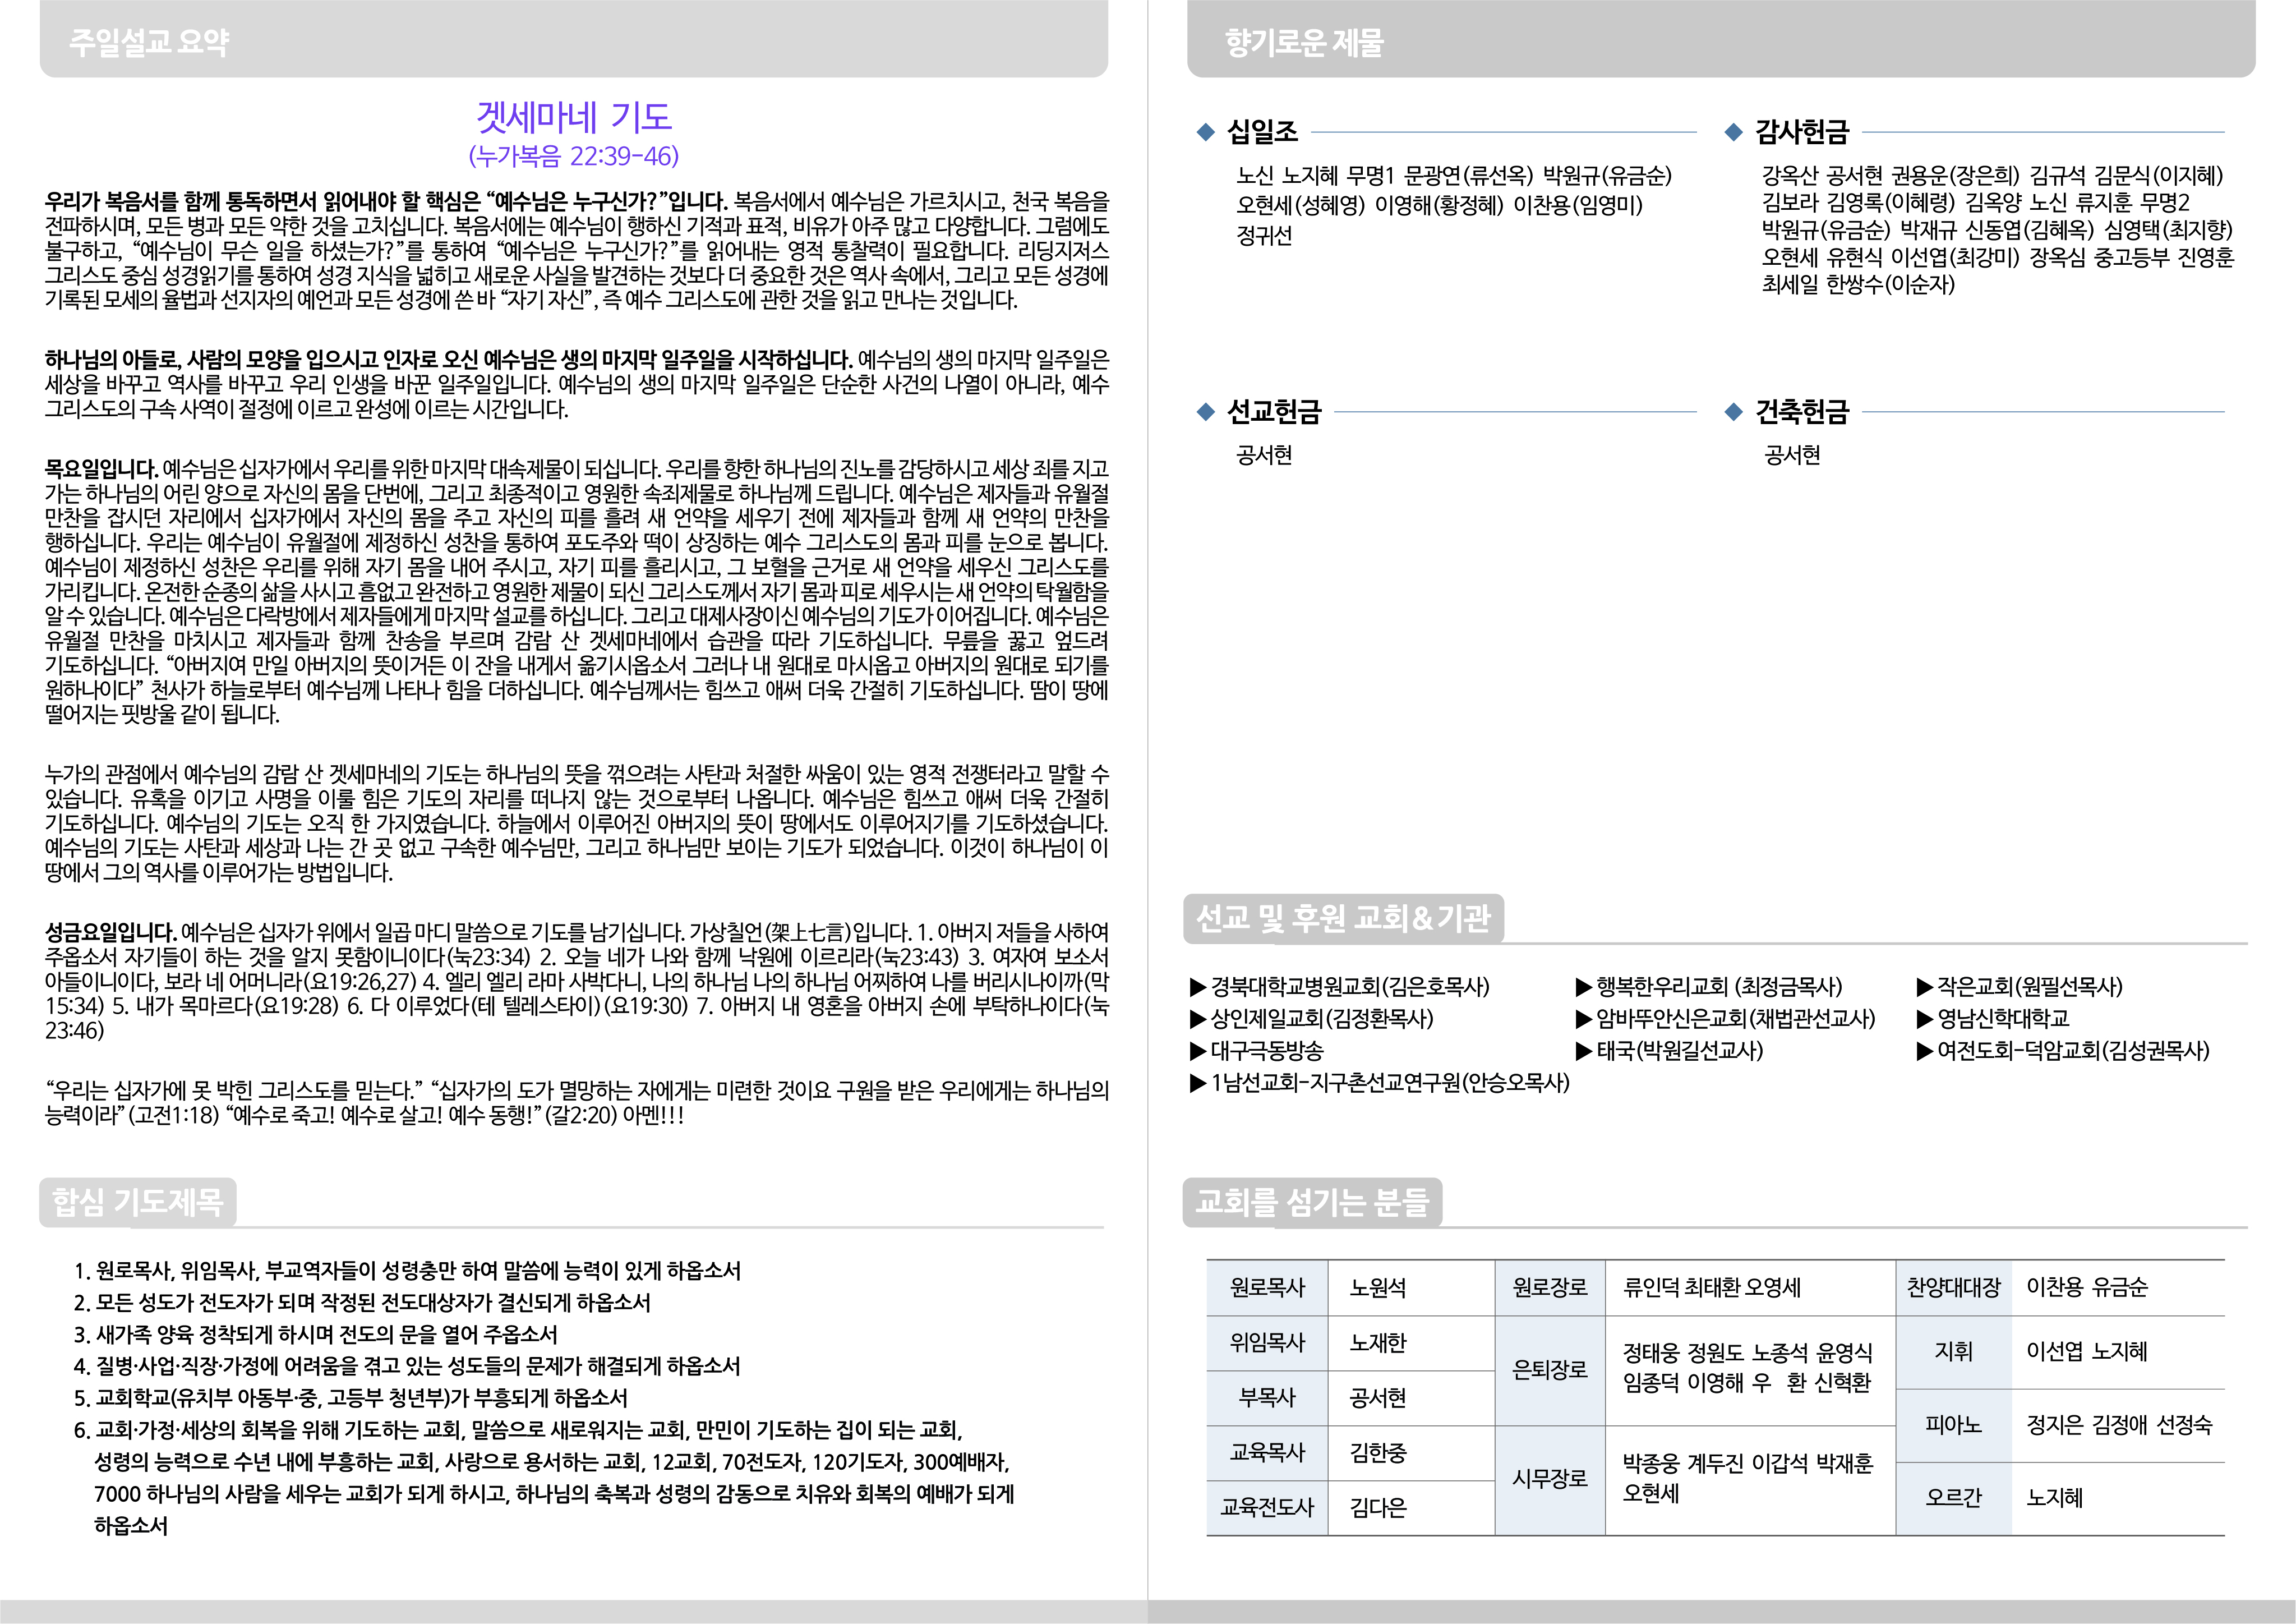Click the diamond bullet beside 감사헌금
The width and height of the screenshot is (2296, 1624).
coord(1734,132)
